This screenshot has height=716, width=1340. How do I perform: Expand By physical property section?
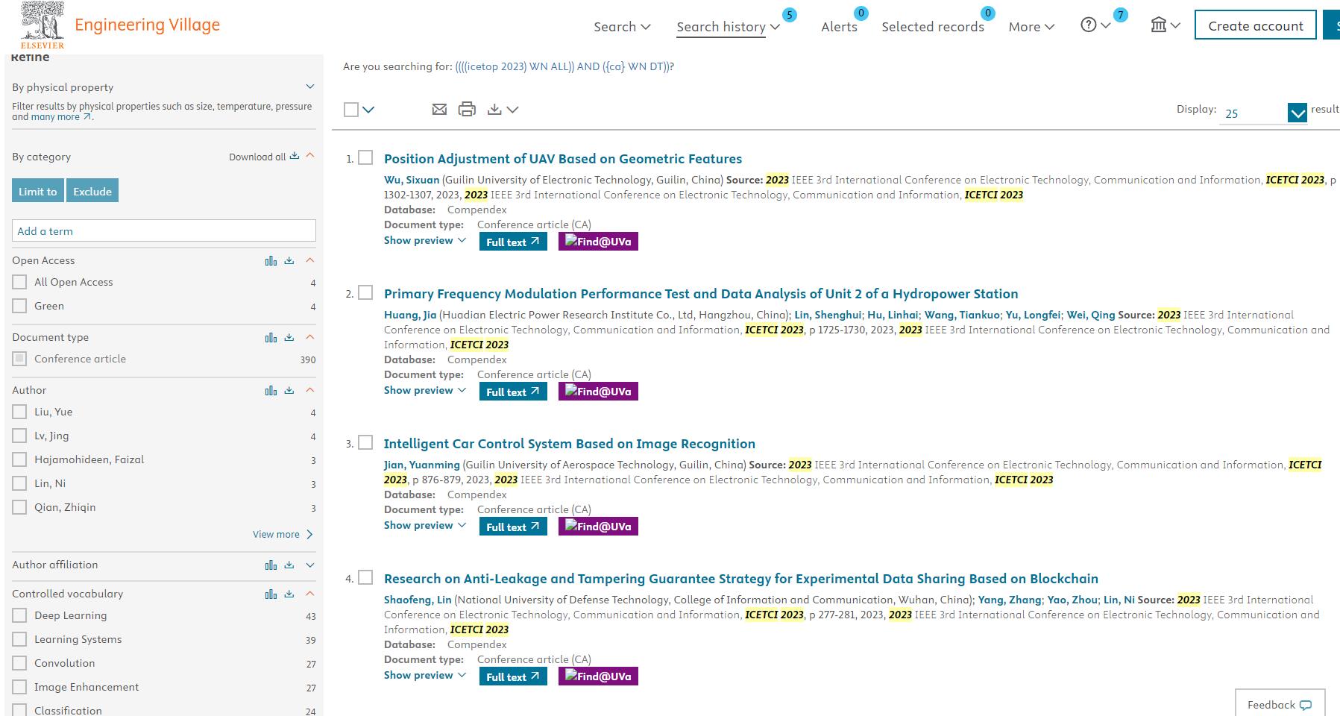(x=310, y=87)
